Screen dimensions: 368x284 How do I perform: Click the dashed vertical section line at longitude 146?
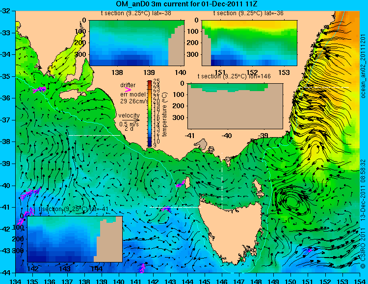pos(222,181)
